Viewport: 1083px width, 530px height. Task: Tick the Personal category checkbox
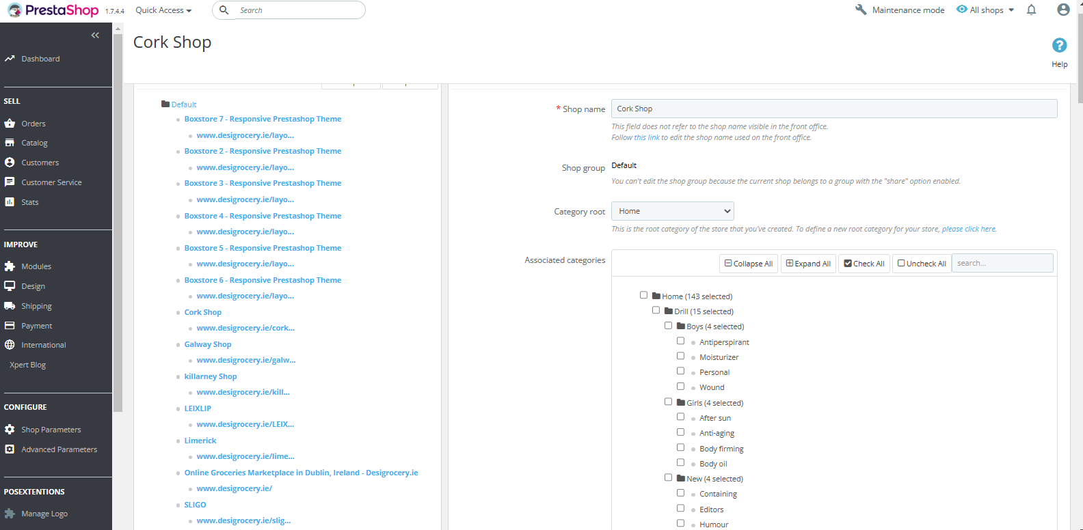pos(680,371)
